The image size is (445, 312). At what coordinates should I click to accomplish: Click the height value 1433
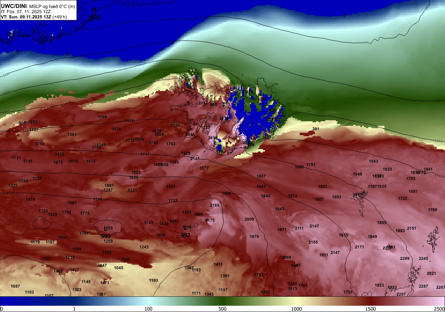(x=59, y=154)
